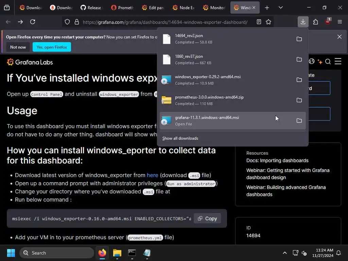Reload the current page
Viewport: 348px width, 261px height.
click(33, 22)
